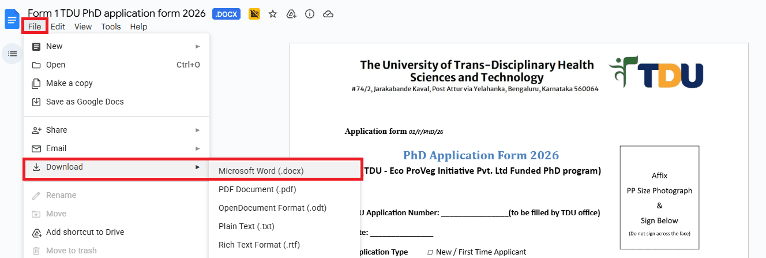The image size is (766, 258).
Task: Click the New document icon in menu
Action: pos(36,46)
